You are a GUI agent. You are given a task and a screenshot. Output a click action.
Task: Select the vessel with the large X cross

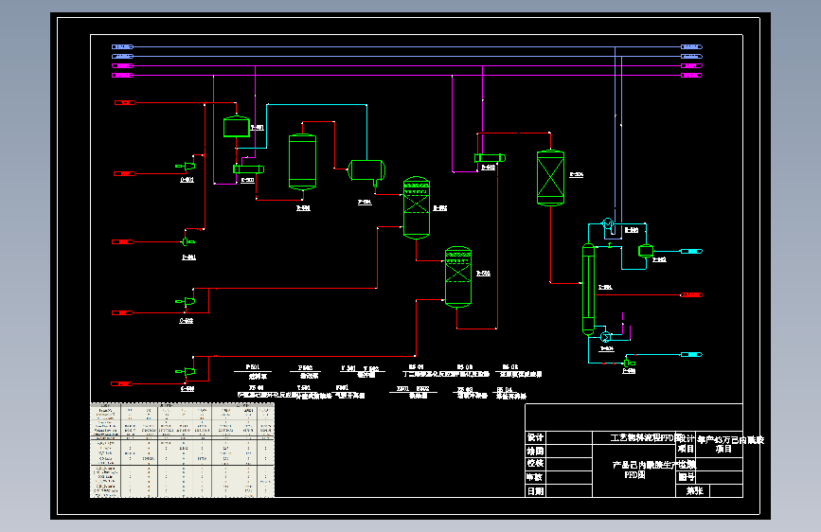(x=551, y=178)
